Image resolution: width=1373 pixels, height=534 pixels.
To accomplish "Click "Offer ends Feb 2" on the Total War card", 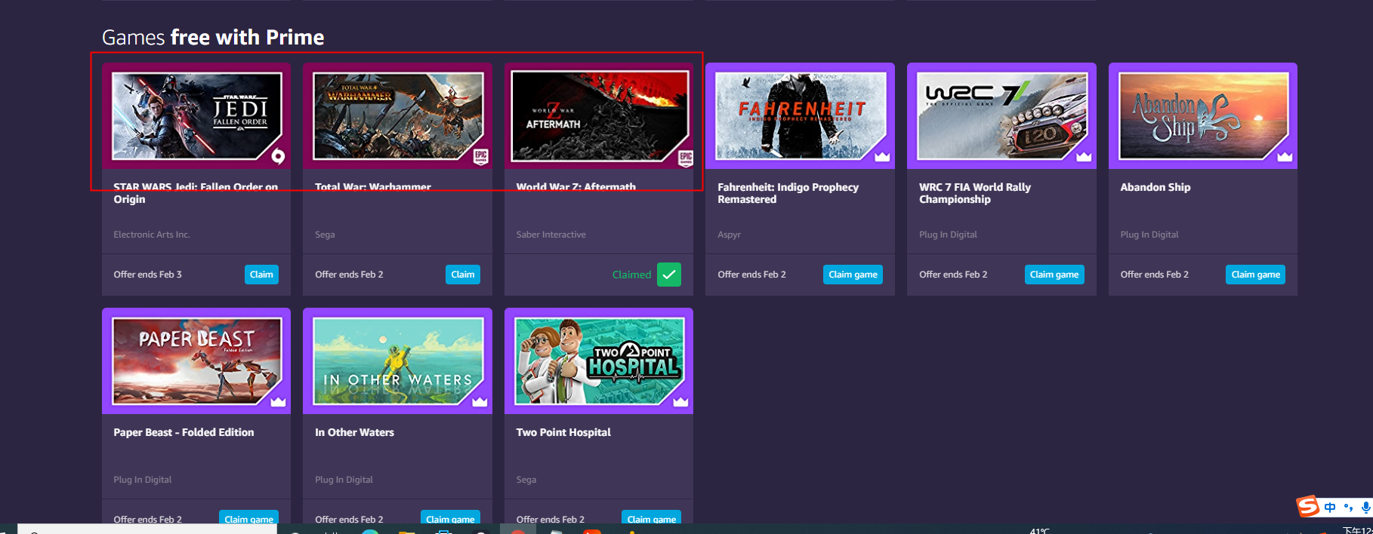I will point(349,275).
